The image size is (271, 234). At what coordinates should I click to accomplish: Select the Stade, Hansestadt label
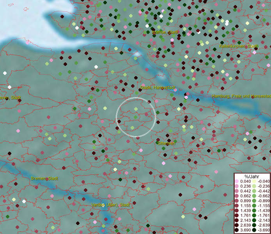(x=158, y=87)
